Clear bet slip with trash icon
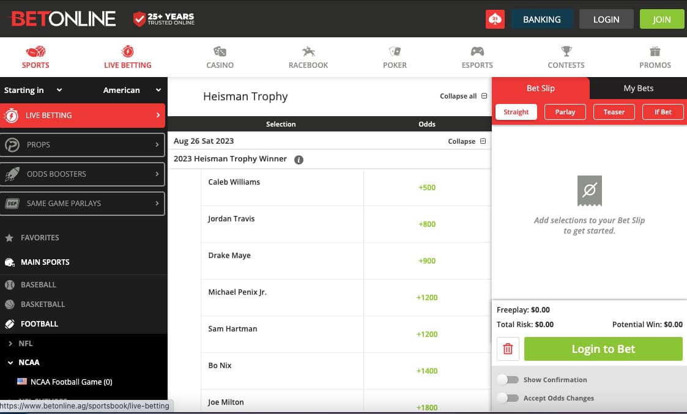 tap(508, 349)
